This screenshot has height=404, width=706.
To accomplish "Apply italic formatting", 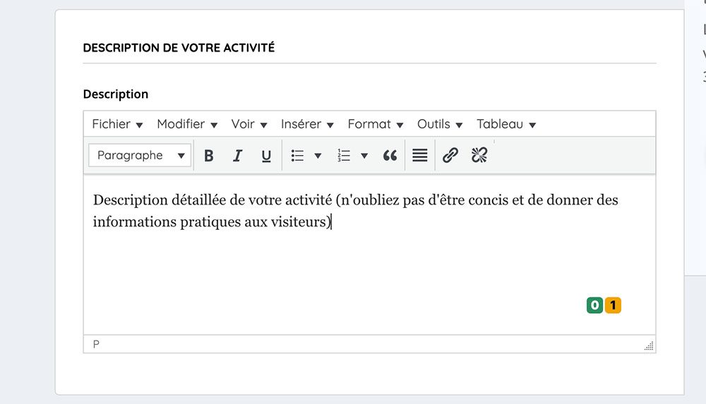I will [237, 156].
